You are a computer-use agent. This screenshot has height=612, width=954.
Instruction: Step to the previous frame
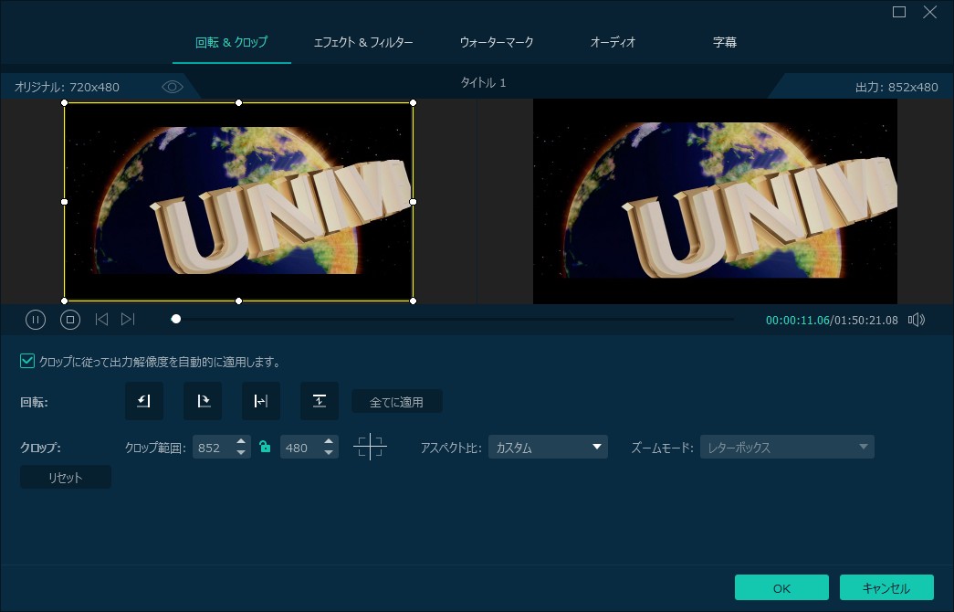pos(101,320)
